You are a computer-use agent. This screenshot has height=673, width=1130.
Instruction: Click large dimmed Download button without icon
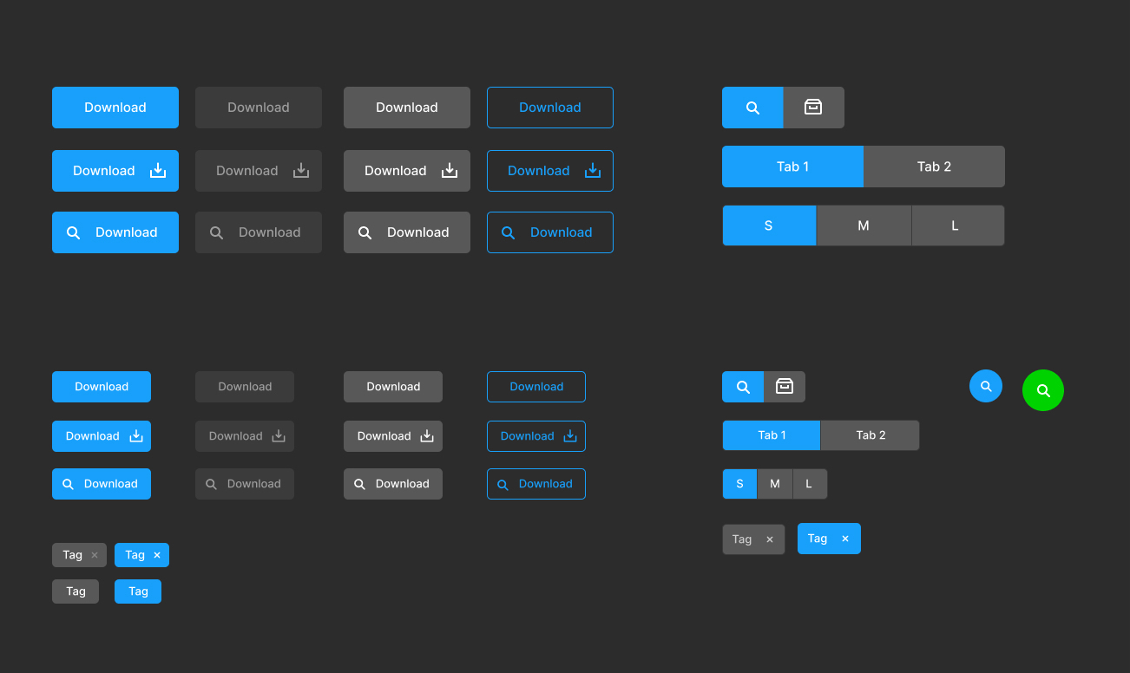(x=259, y=108)
